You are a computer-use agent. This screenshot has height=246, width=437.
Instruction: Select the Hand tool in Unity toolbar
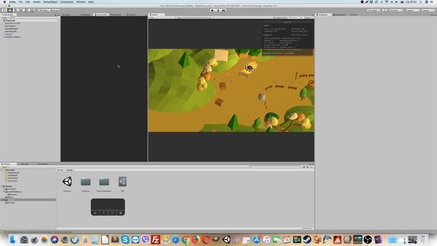pos(4,10)
